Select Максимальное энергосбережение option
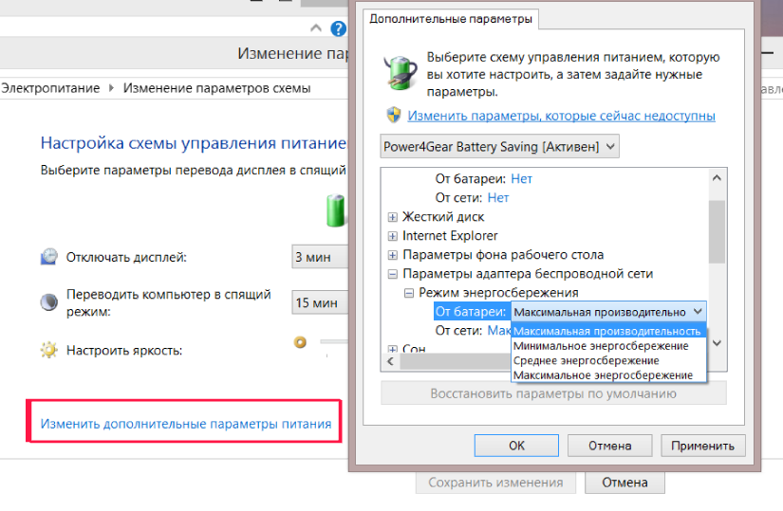This screenshot has height=511, width=783. click(608, 374)
